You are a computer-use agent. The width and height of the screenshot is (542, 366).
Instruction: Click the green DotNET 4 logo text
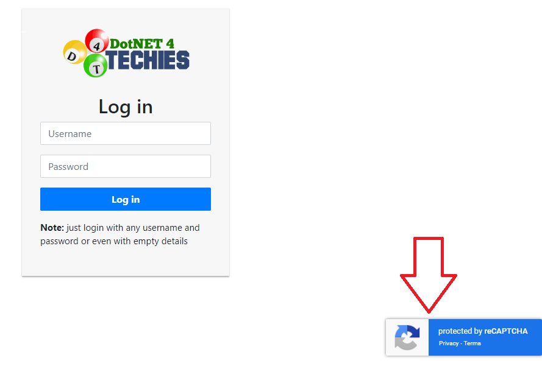(141, 44)
